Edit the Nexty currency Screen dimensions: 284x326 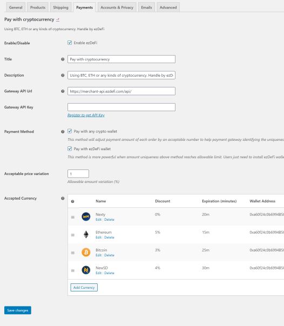click(99, 220)
